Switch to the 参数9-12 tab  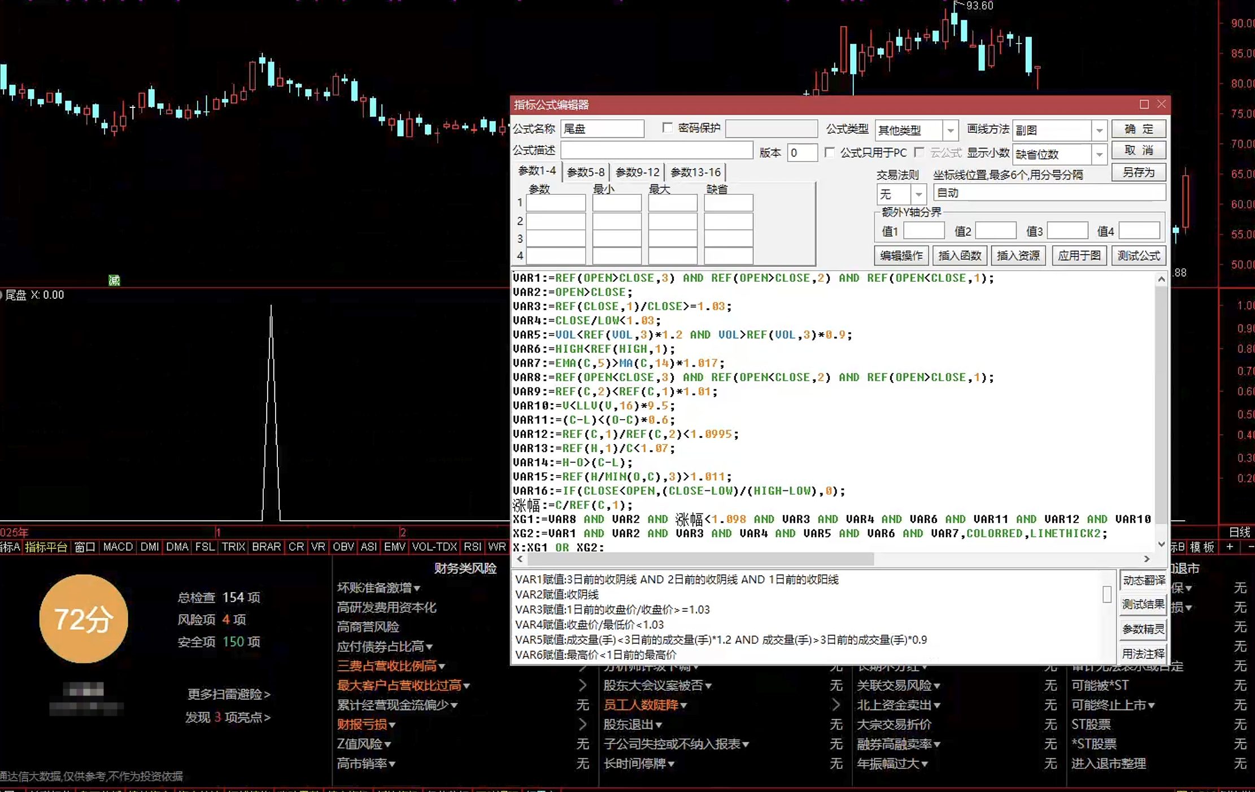638,172
